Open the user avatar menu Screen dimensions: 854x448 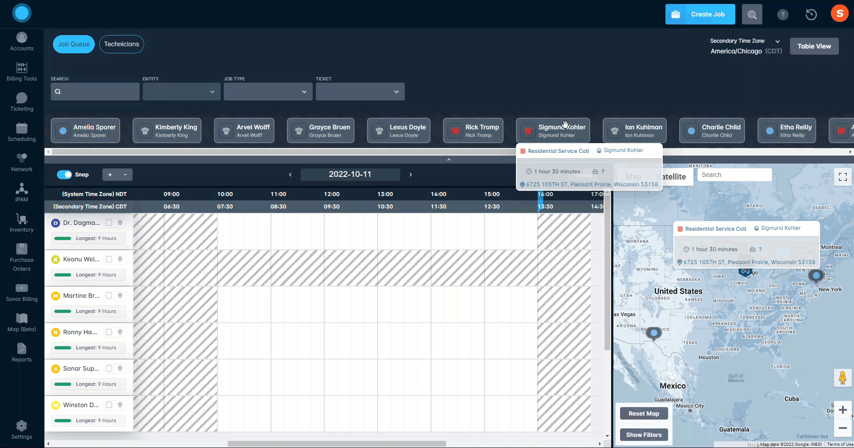pos(839,13)
